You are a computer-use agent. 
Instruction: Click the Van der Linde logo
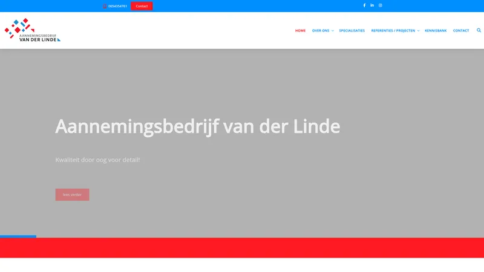click(33, 30)
